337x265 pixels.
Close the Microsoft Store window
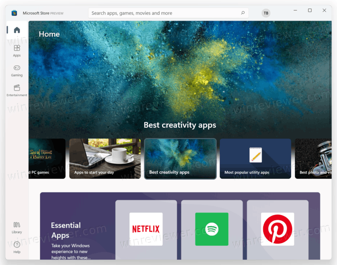coord(324,10)
